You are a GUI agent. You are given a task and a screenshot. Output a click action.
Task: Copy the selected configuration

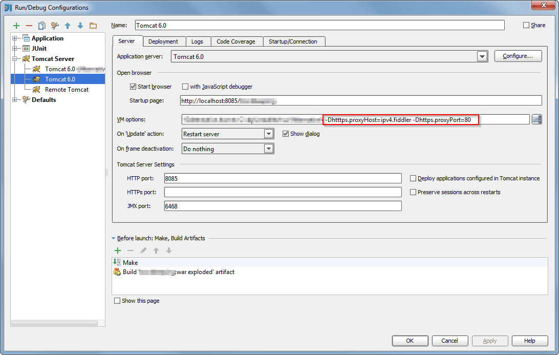[x=42, y=25]
